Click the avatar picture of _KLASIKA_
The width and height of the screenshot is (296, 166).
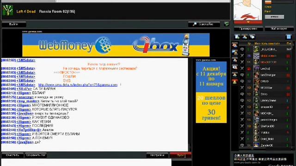click(256, 49)
